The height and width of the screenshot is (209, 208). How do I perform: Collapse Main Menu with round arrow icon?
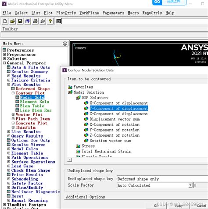pyautogui.click(x=65, y=43)
